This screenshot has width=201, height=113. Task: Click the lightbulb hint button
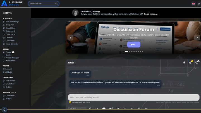tap(4, 110)
